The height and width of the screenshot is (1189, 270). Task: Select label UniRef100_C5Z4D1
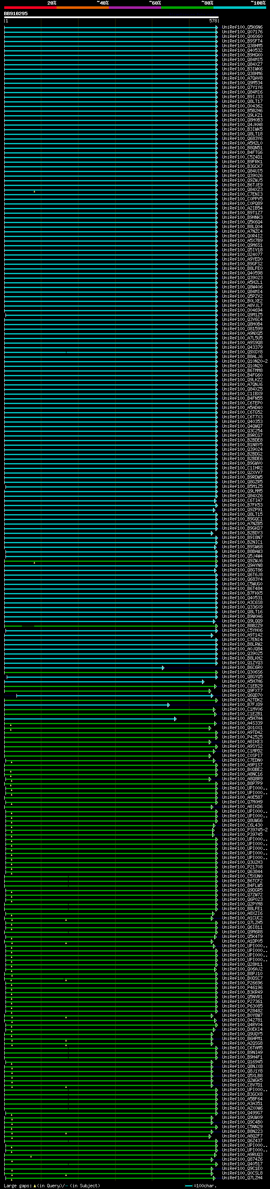(242, 157)
